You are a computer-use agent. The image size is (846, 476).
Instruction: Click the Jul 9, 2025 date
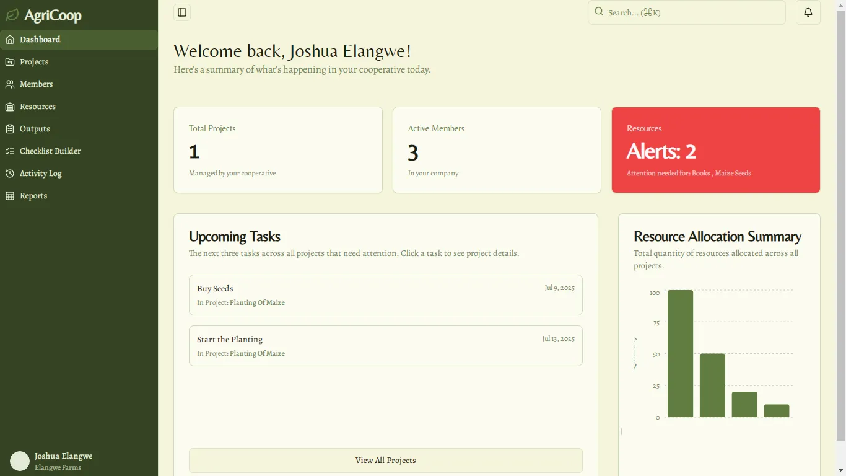560,288
